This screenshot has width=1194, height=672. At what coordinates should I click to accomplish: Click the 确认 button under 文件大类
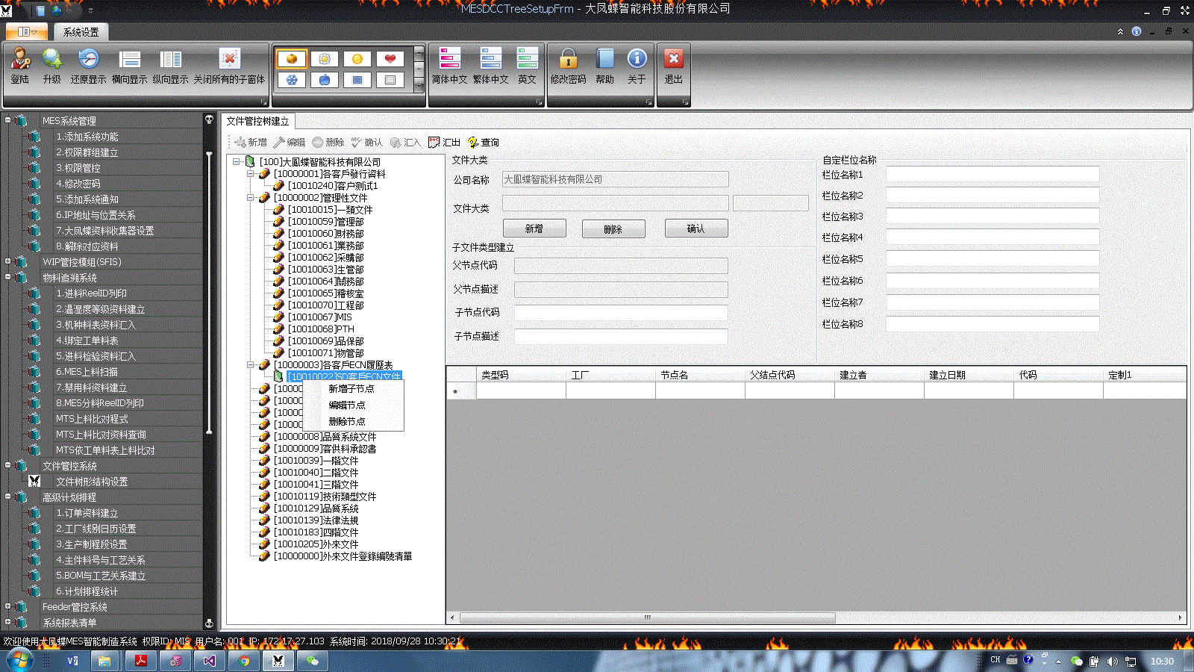click(696, 228)
